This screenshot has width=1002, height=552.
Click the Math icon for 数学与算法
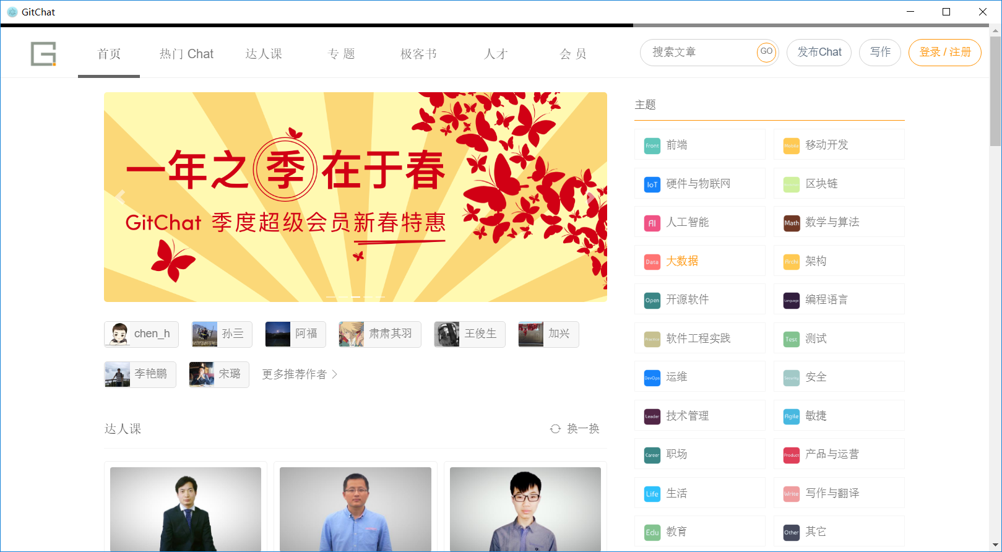pyautogui.click(x=792, y=223)
